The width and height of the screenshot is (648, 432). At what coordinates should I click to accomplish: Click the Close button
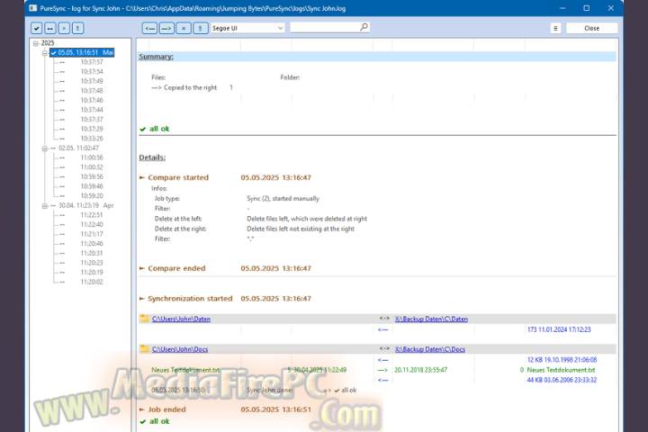pos(592,28)
